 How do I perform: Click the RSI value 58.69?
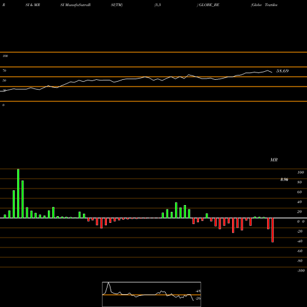(x=282, y=71)
